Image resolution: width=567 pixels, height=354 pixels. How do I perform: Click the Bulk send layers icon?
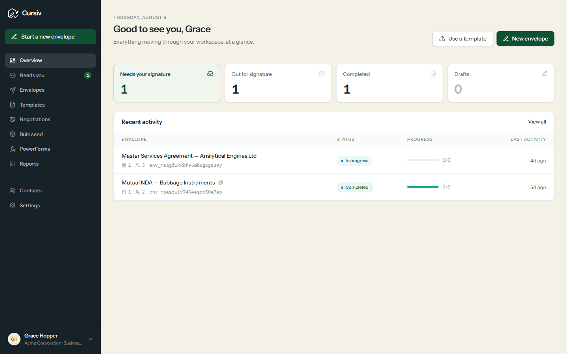tap(13, 134)
